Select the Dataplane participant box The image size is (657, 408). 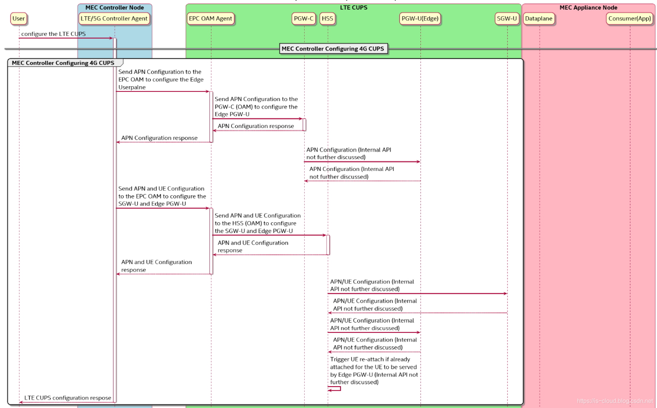[539, 18]
